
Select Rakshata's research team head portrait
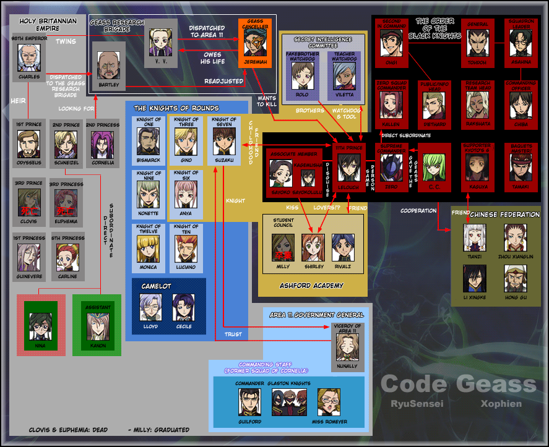click(x=478, y=104)
